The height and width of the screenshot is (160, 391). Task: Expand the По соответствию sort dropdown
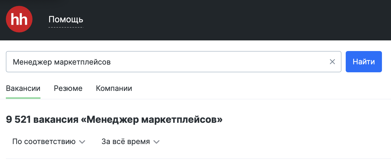coord(44,142)
